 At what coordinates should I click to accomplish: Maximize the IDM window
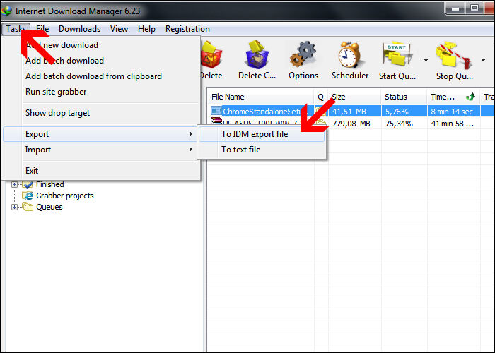(x=474, y=8)
